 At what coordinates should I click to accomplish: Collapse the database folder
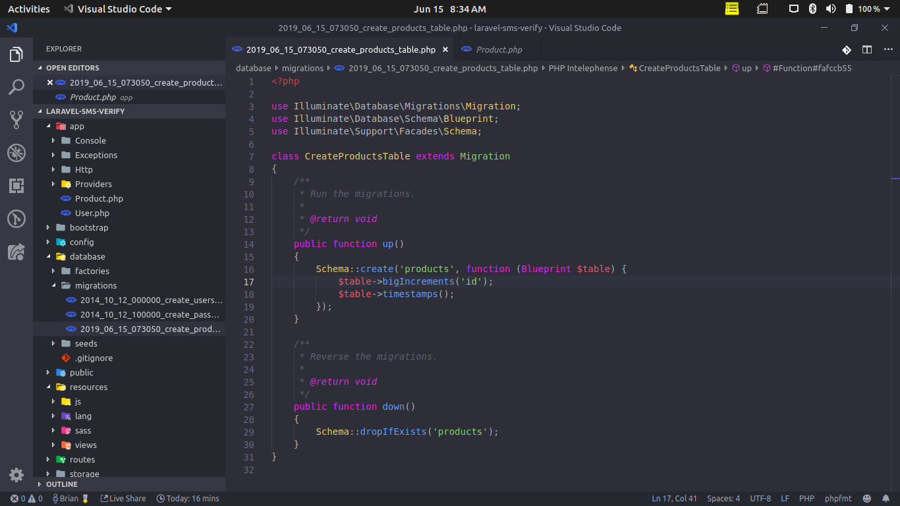(x=129, y=256)
